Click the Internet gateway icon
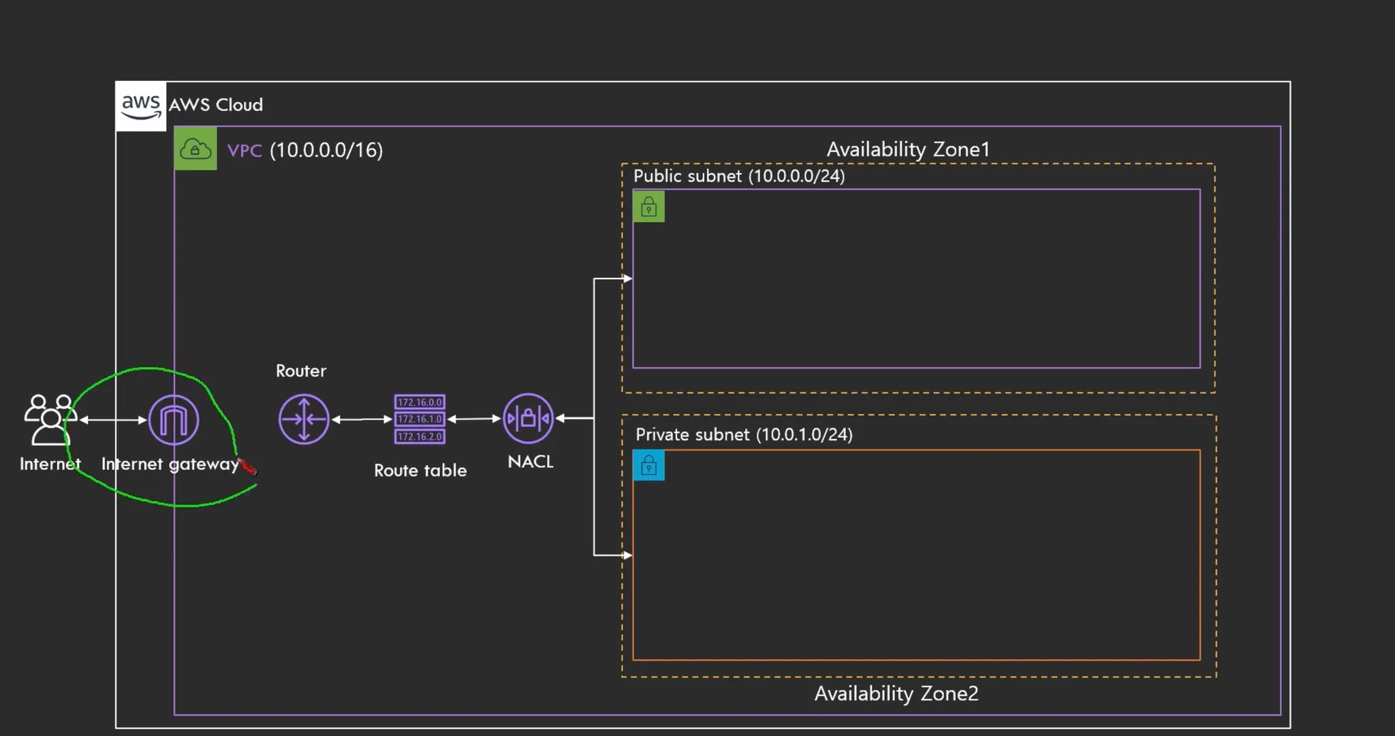 pyautogui.click(x=174, y=419)
